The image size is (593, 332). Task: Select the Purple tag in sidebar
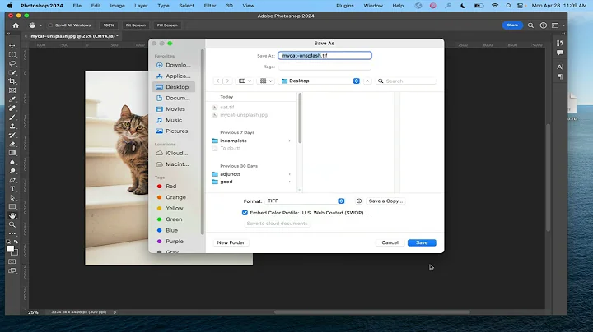(175, 242)
